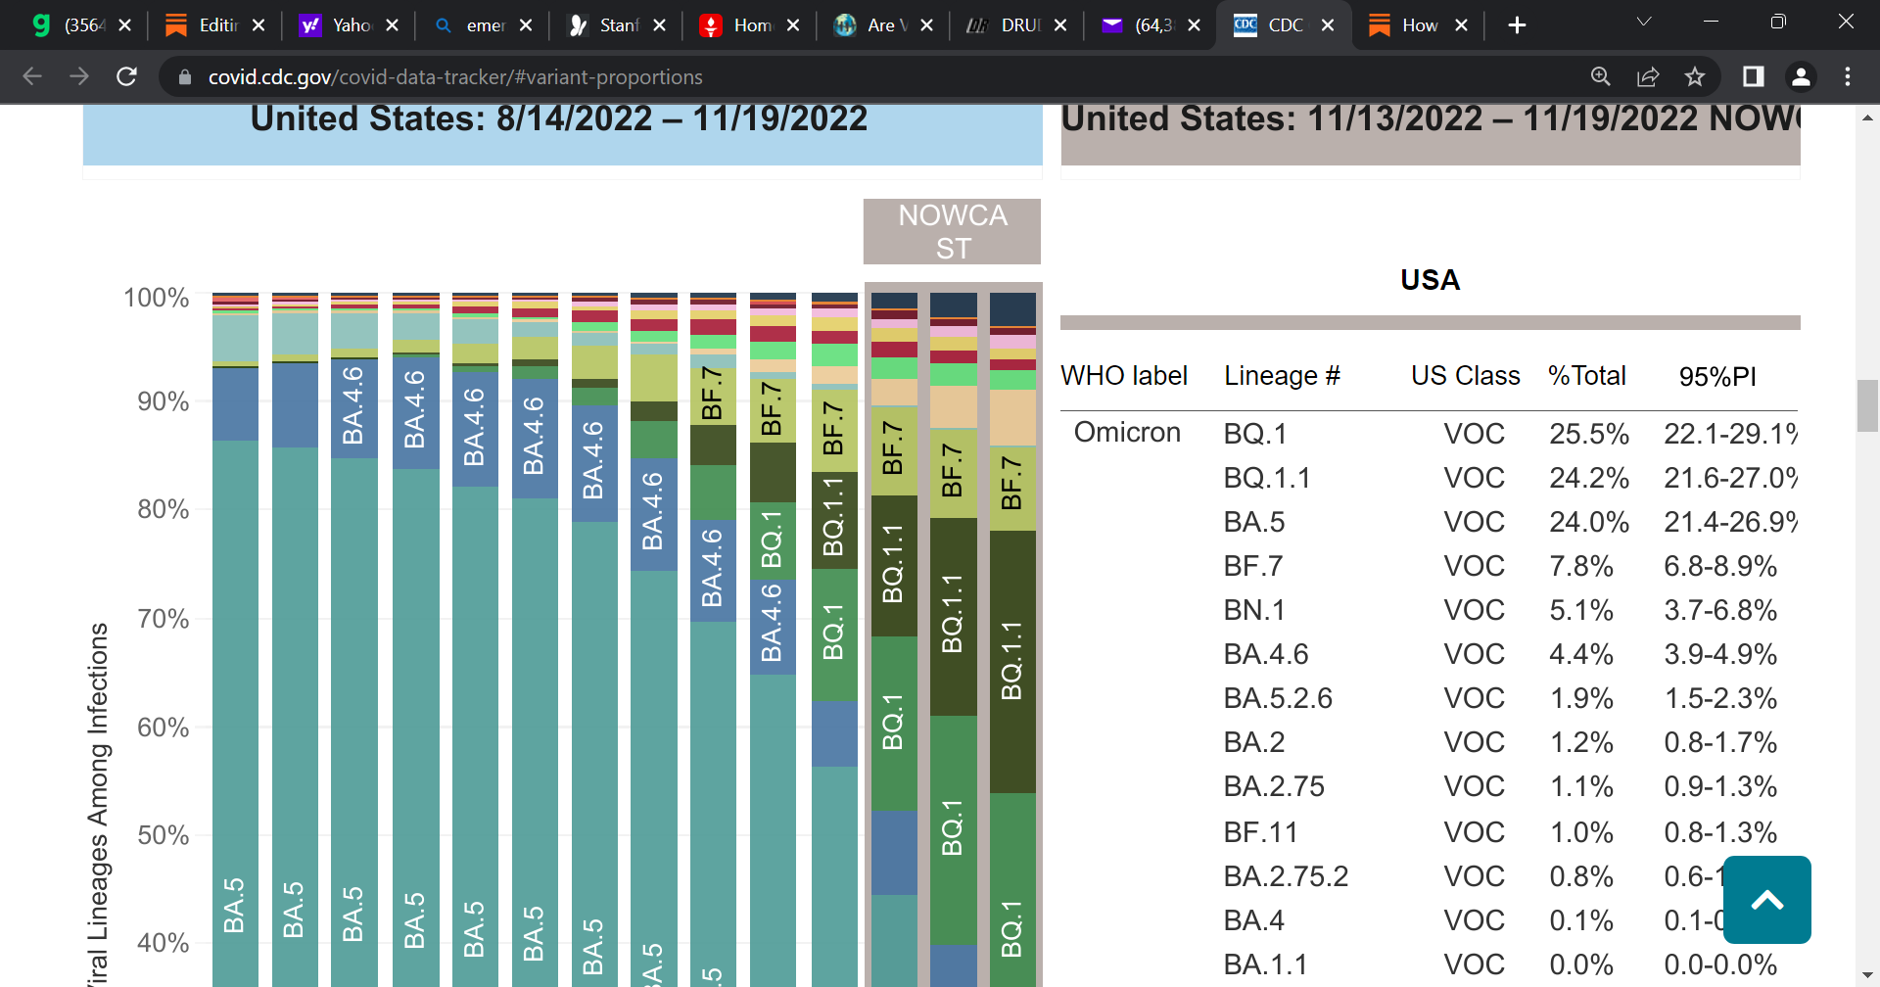The height and width of the screenshot is (987, 1880).
Task: Open the profile avatar menu
Action: point(1801,76)
